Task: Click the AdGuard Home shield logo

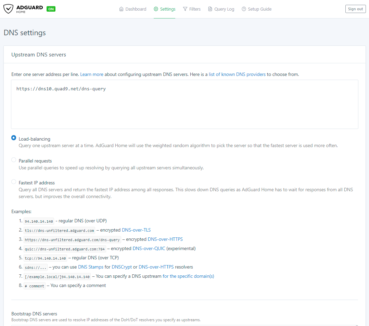Action: pyautogui.click(x=9, y=9)
